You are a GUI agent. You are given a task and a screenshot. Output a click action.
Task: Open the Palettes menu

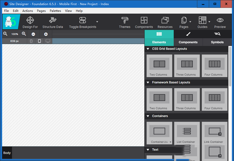pyautogui.click(x=55, y=11)
